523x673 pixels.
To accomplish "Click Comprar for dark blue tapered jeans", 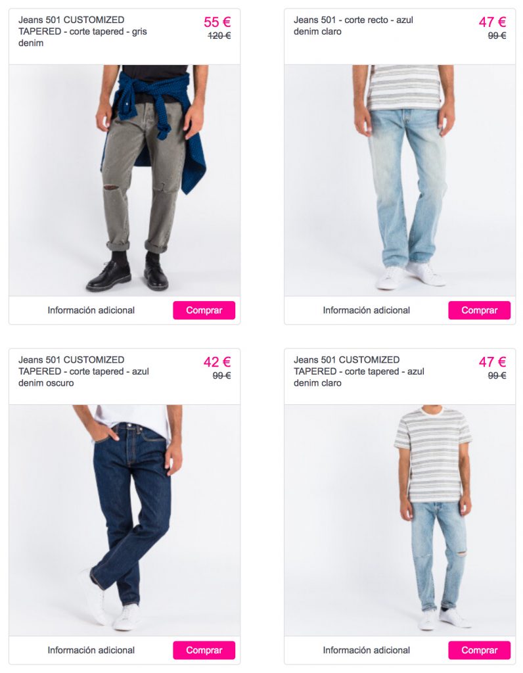I will (x=204, y=650).
